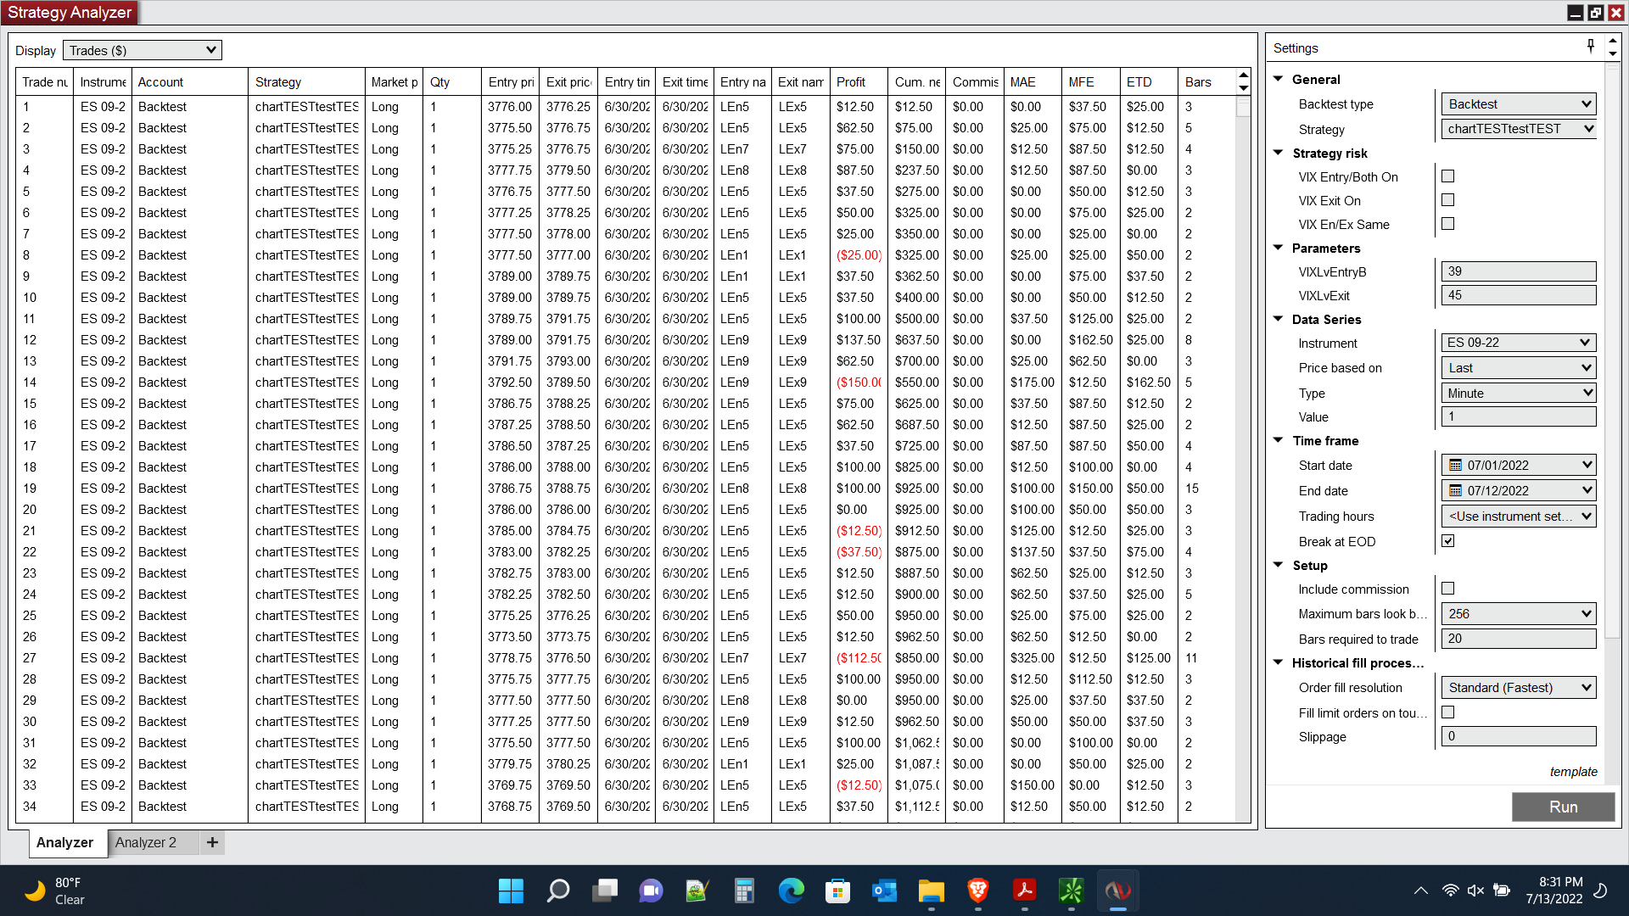Click the add new tab plus icon
Viewport: 1629px width, 916px height.
(212, 842)
